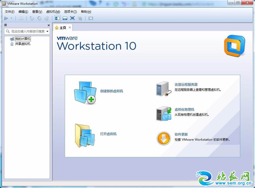Select 共享虚拟机 in the library tree
The image size is (255, 188).
(x=23, y=44)
